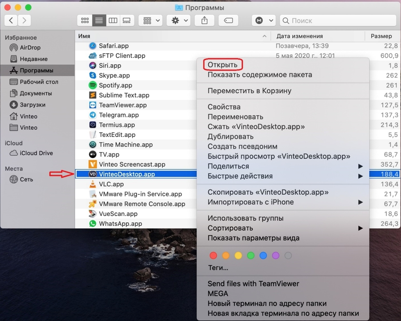Select the WhatsApp.app row
Screen dimensions: 401x321
(136, 224)
